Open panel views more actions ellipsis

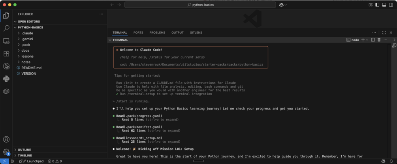[x=374, y=33]
